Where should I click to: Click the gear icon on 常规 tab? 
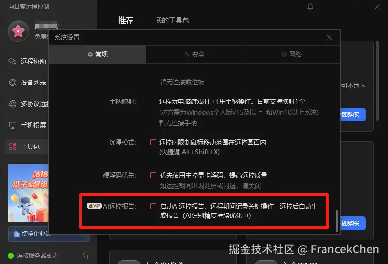point(90,54)
